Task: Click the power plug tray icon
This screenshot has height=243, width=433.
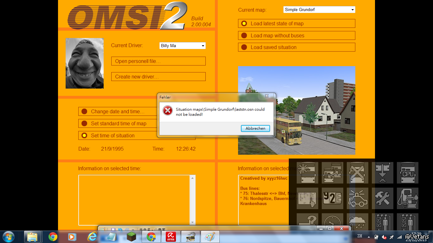Action: tap(376, 237)
